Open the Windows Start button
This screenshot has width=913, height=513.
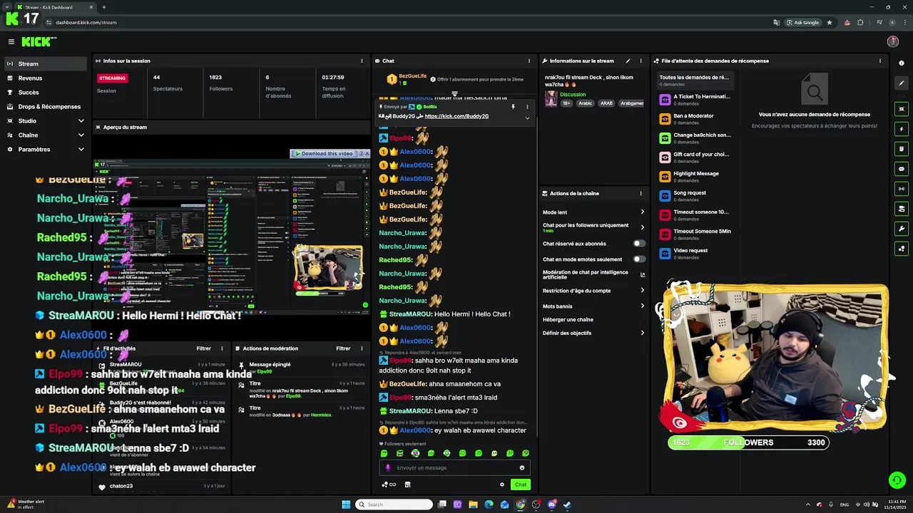[346, 504]
